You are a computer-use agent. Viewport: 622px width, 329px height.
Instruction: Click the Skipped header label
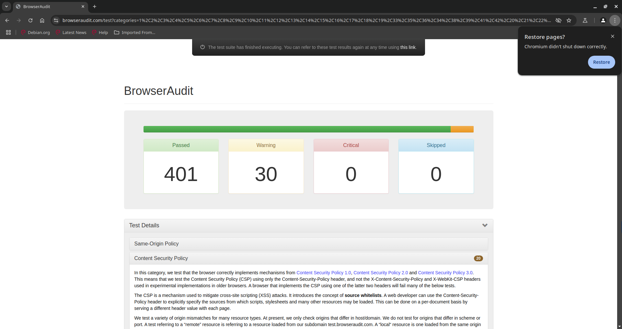[436, 145]
